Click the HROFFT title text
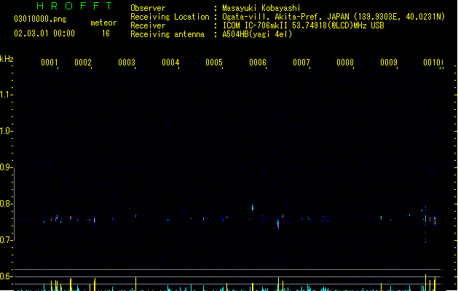This screenshot has height=291, width=458. click(x=74, y=6)
